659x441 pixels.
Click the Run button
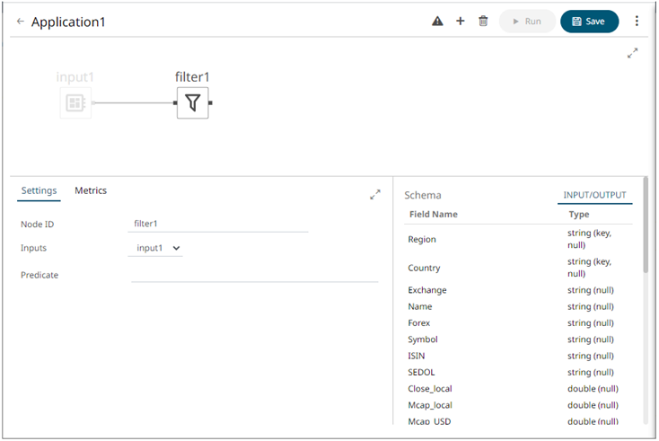527,21
